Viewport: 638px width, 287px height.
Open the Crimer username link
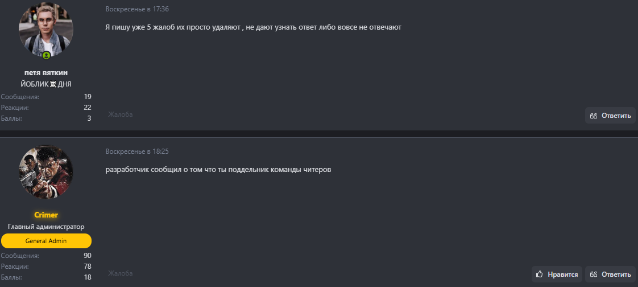[46, 215]
